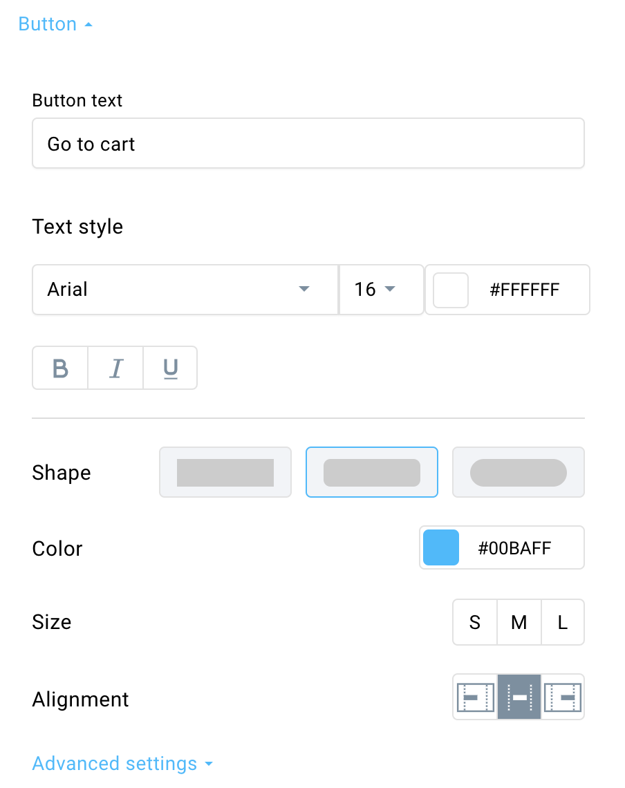This screenshot has width=625, height=788.
Task: Open the font size 16 dropdown
Action: click(382, 290)
